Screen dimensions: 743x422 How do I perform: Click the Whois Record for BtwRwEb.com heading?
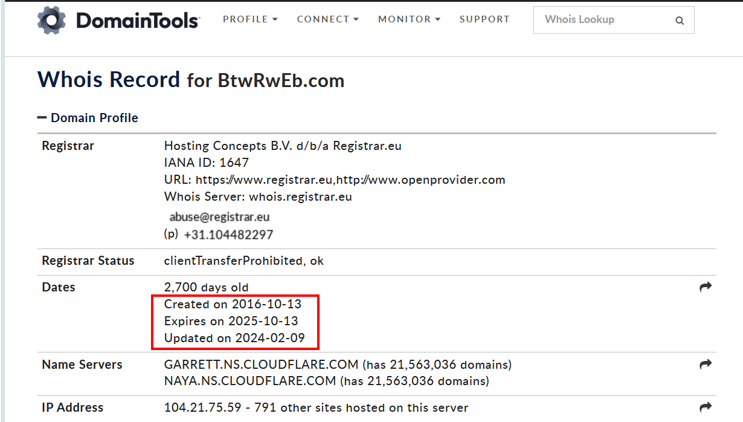point(191,80)
